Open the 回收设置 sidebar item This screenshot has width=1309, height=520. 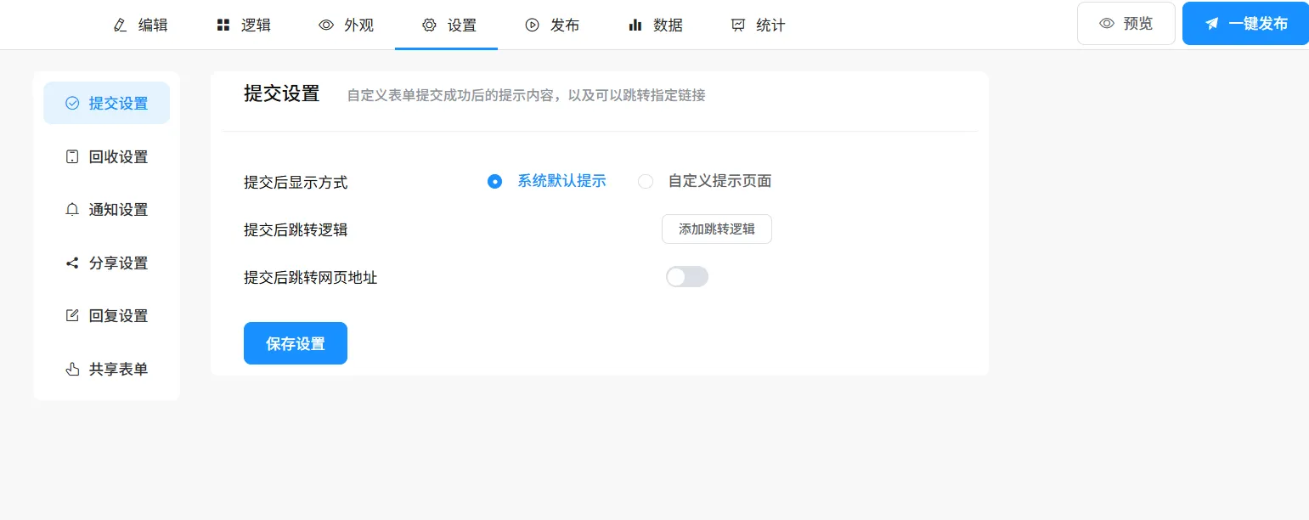pyautogui.click(x=107, y=157)
